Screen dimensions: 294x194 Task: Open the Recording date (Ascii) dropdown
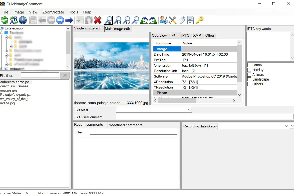tap(287, 126)
